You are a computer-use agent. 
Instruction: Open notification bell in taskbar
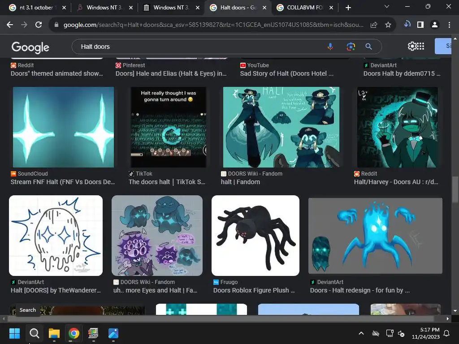coord(447,333)
